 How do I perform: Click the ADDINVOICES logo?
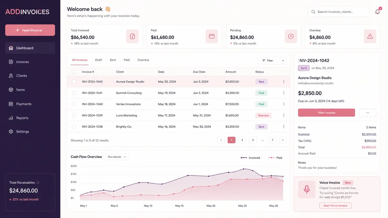pos(27,12)
